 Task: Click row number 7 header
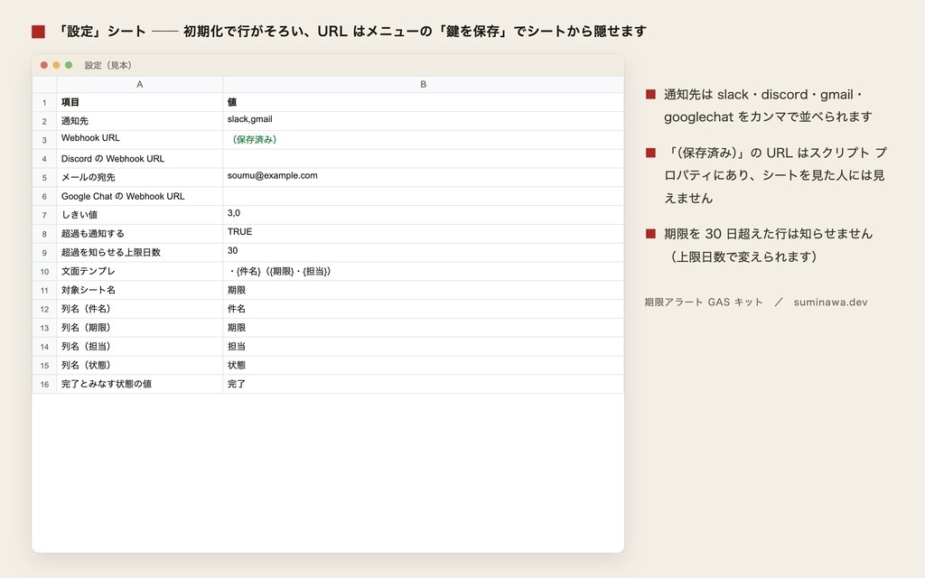pos(44,215)
